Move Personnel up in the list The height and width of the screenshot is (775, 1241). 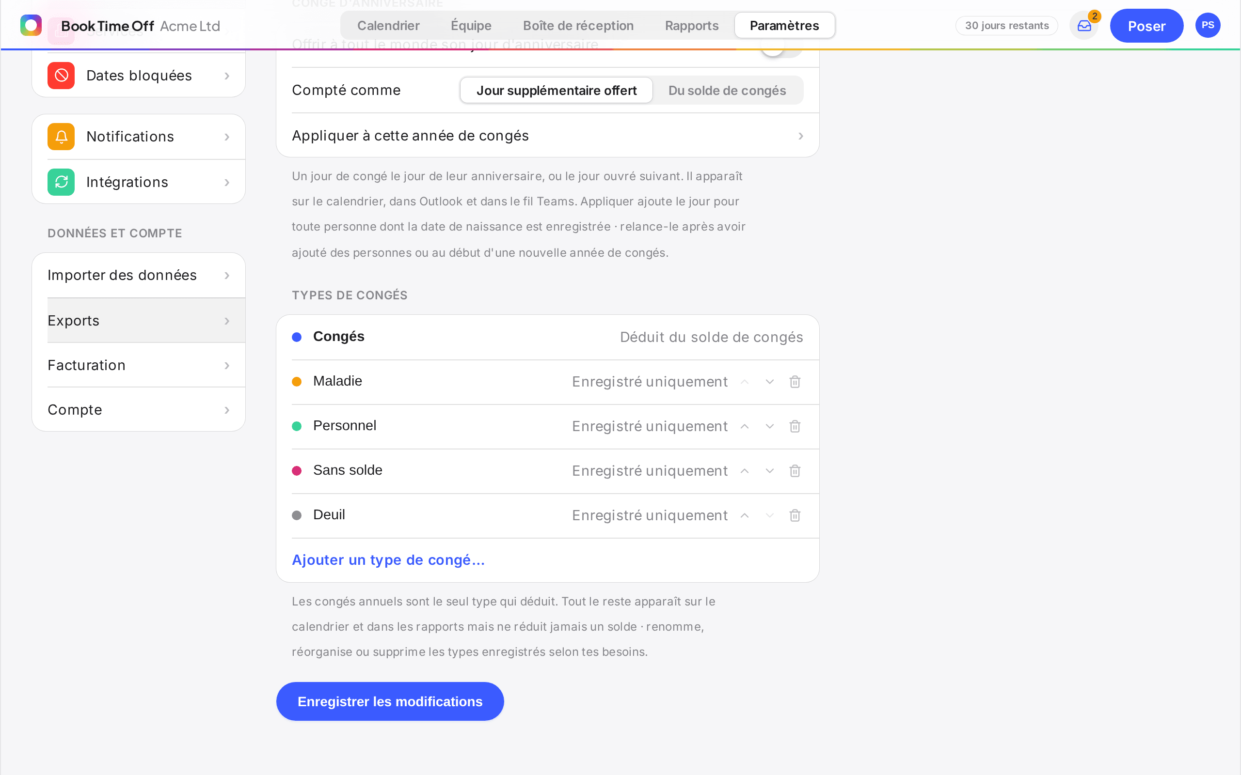click(x=745, y=426)
